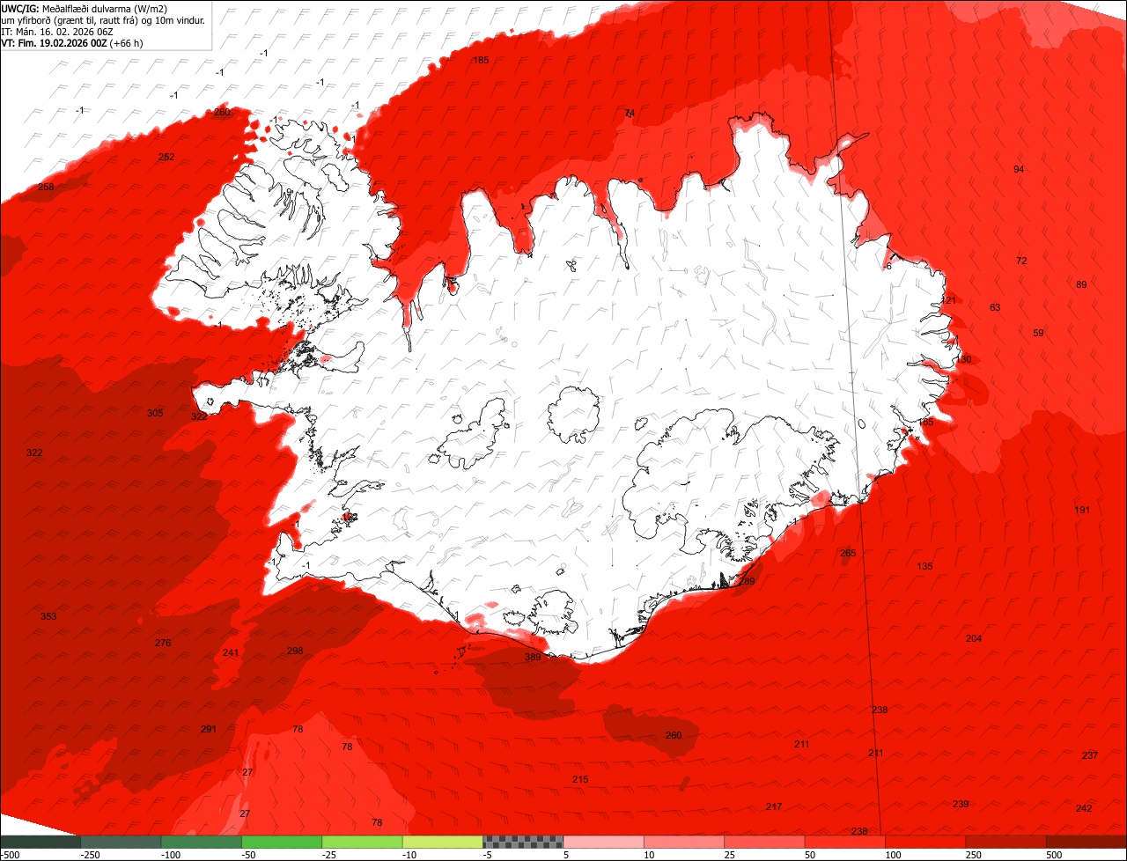Click the map value '289' on the southeast coast
The image size is (1127, 861).
click(747, 581)
